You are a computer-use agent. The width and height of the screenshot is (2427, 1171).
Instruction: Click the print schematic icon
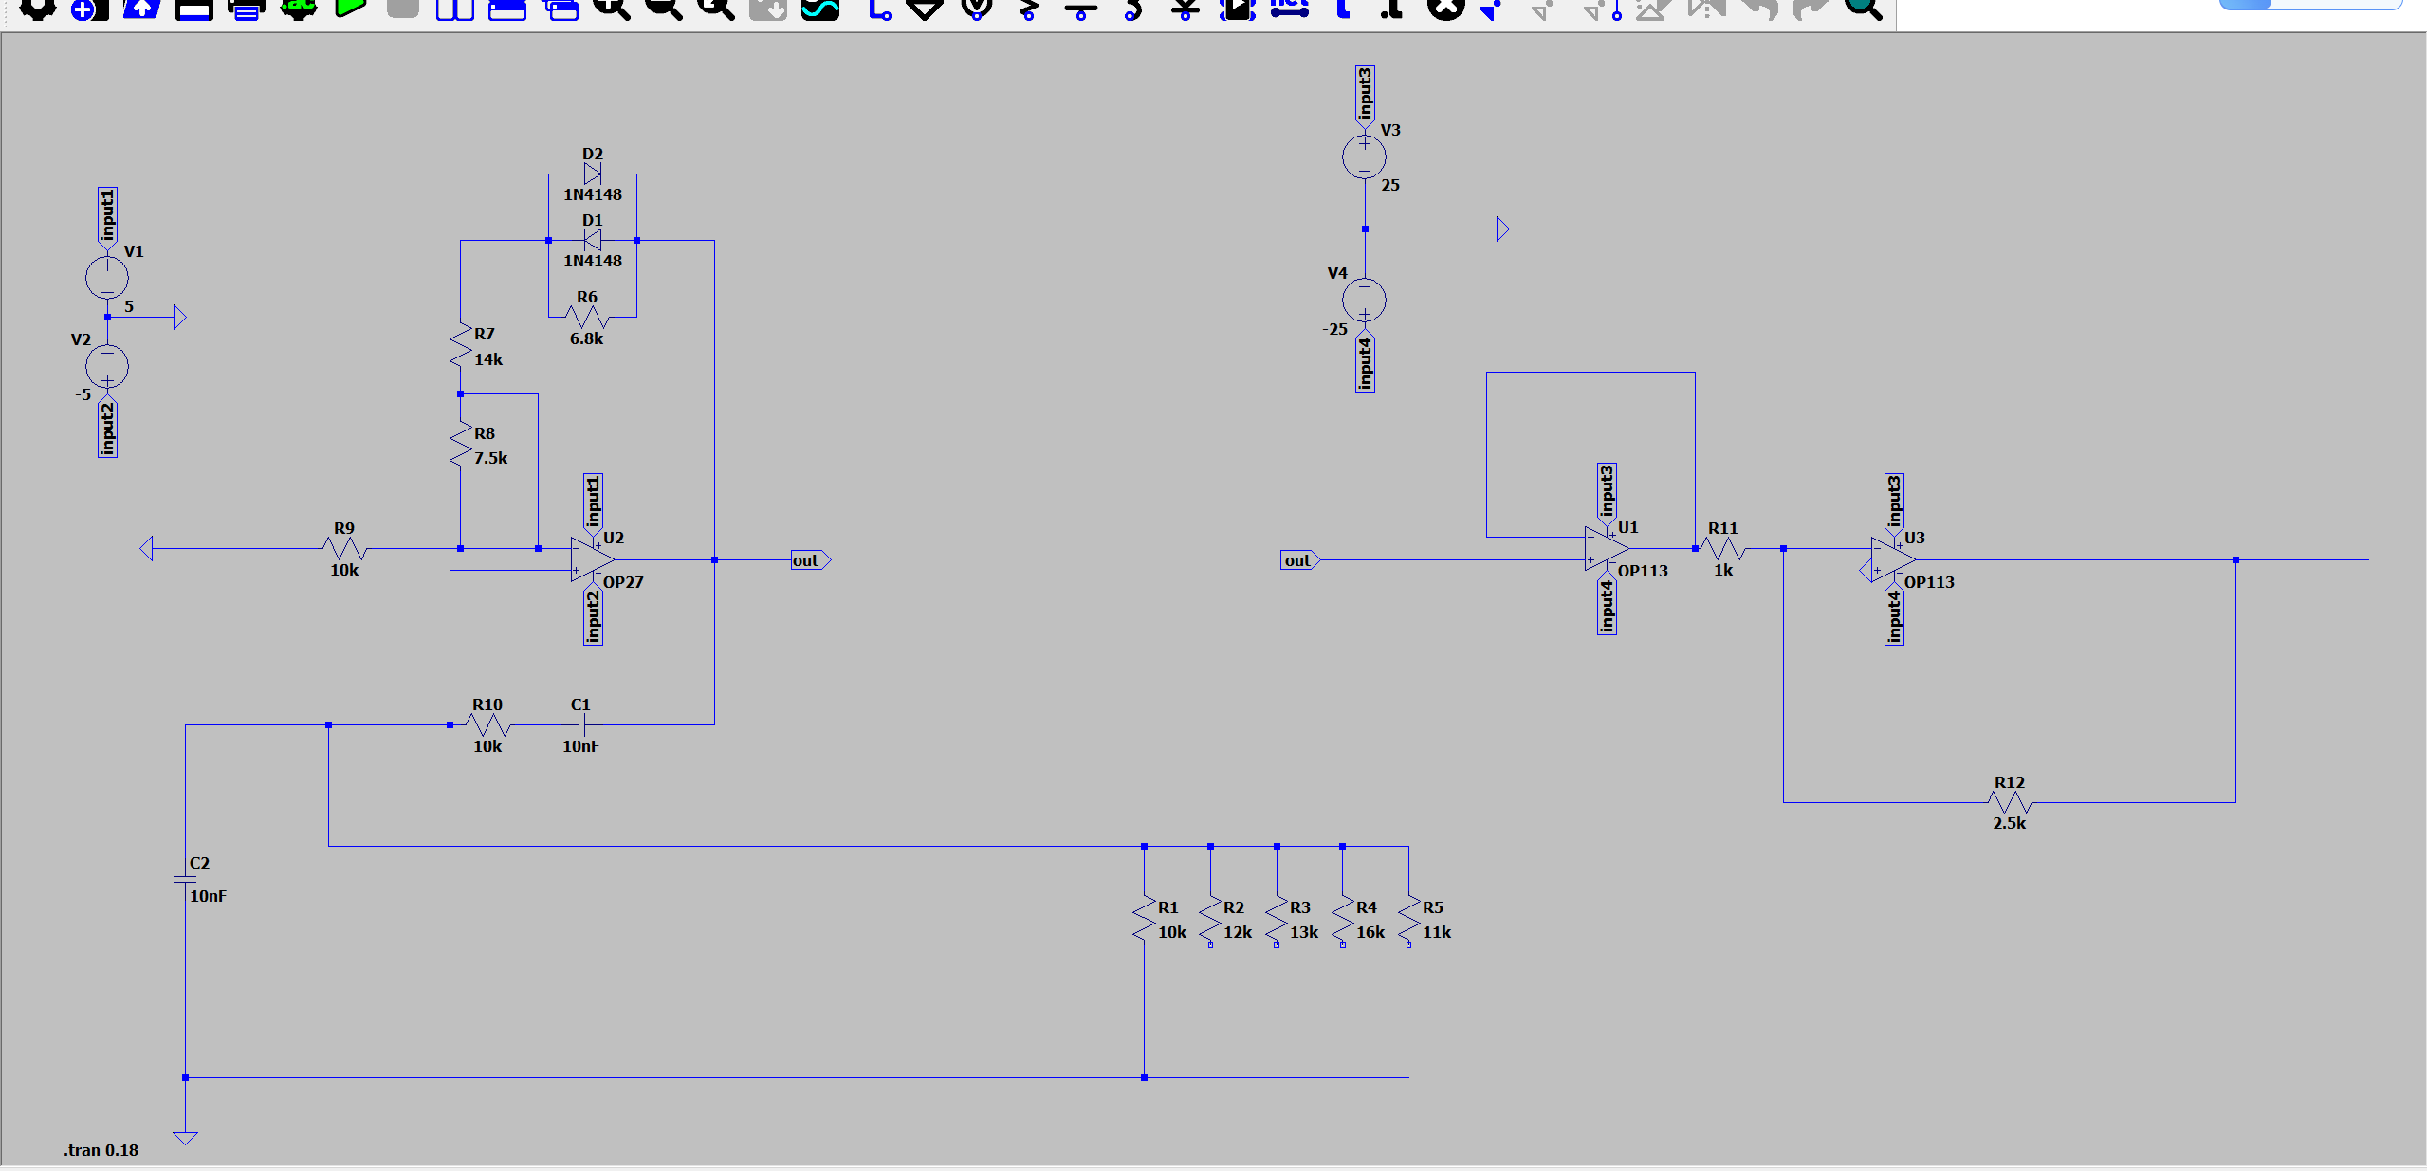[246, 9]
